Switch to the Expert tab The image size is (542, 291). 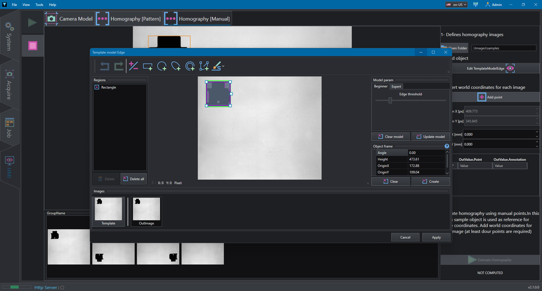(396, 87)
